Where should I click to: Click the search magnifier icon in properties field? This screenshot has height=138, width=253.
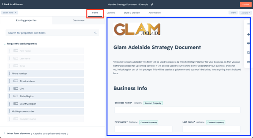pos(96,33)
